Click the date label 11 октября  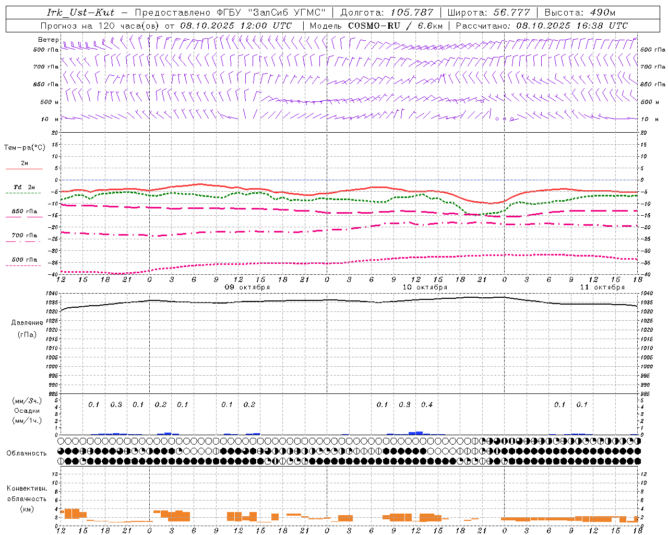tap(602, 287)
